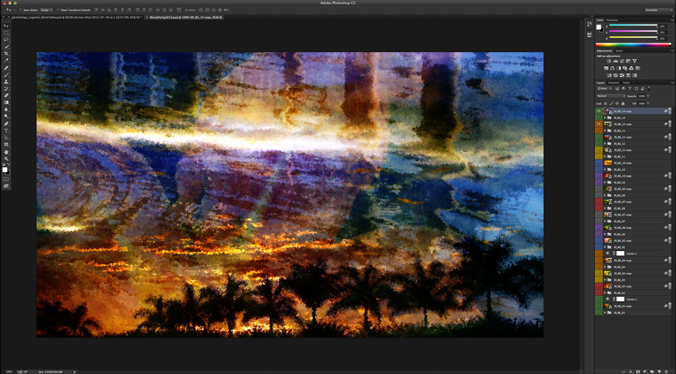Adjust the cyan R color slider
This screenshot has height=374, width=676.
point(633,25)
